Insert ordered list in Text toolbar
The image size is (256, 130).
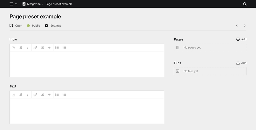[x=64, y=94]
